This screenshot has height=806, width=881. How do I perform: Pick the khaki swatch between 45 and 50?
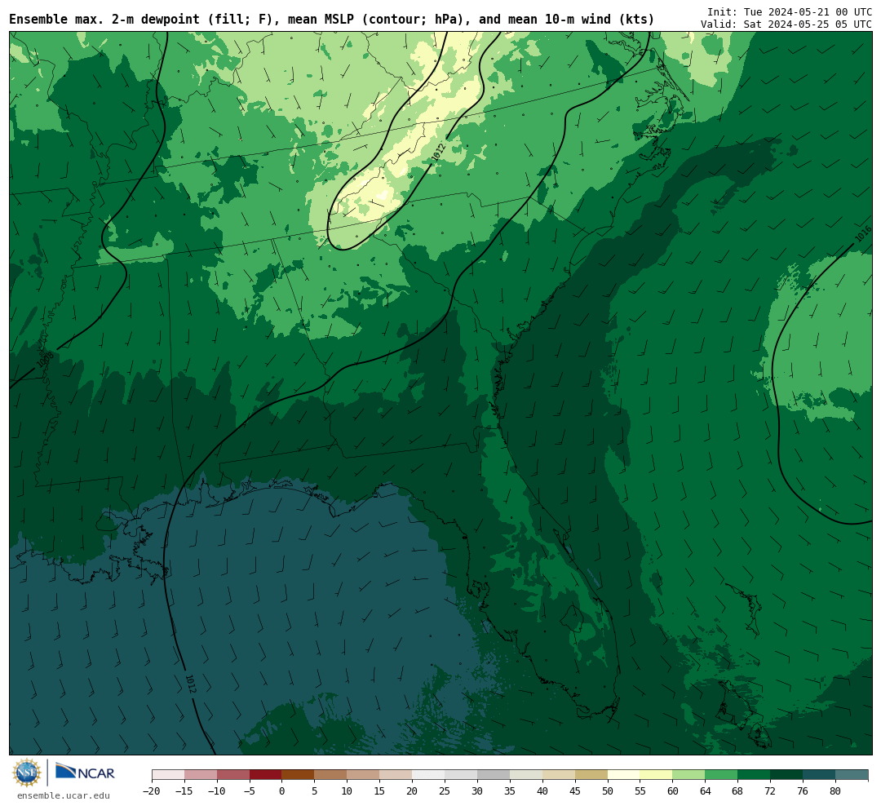click(x=591, y=775)
